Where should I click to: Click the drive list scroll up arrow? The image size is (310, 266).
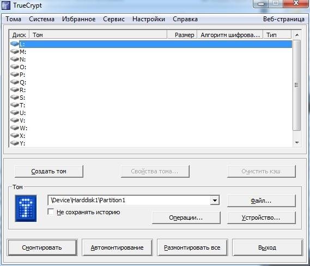[x=296, y=35]
